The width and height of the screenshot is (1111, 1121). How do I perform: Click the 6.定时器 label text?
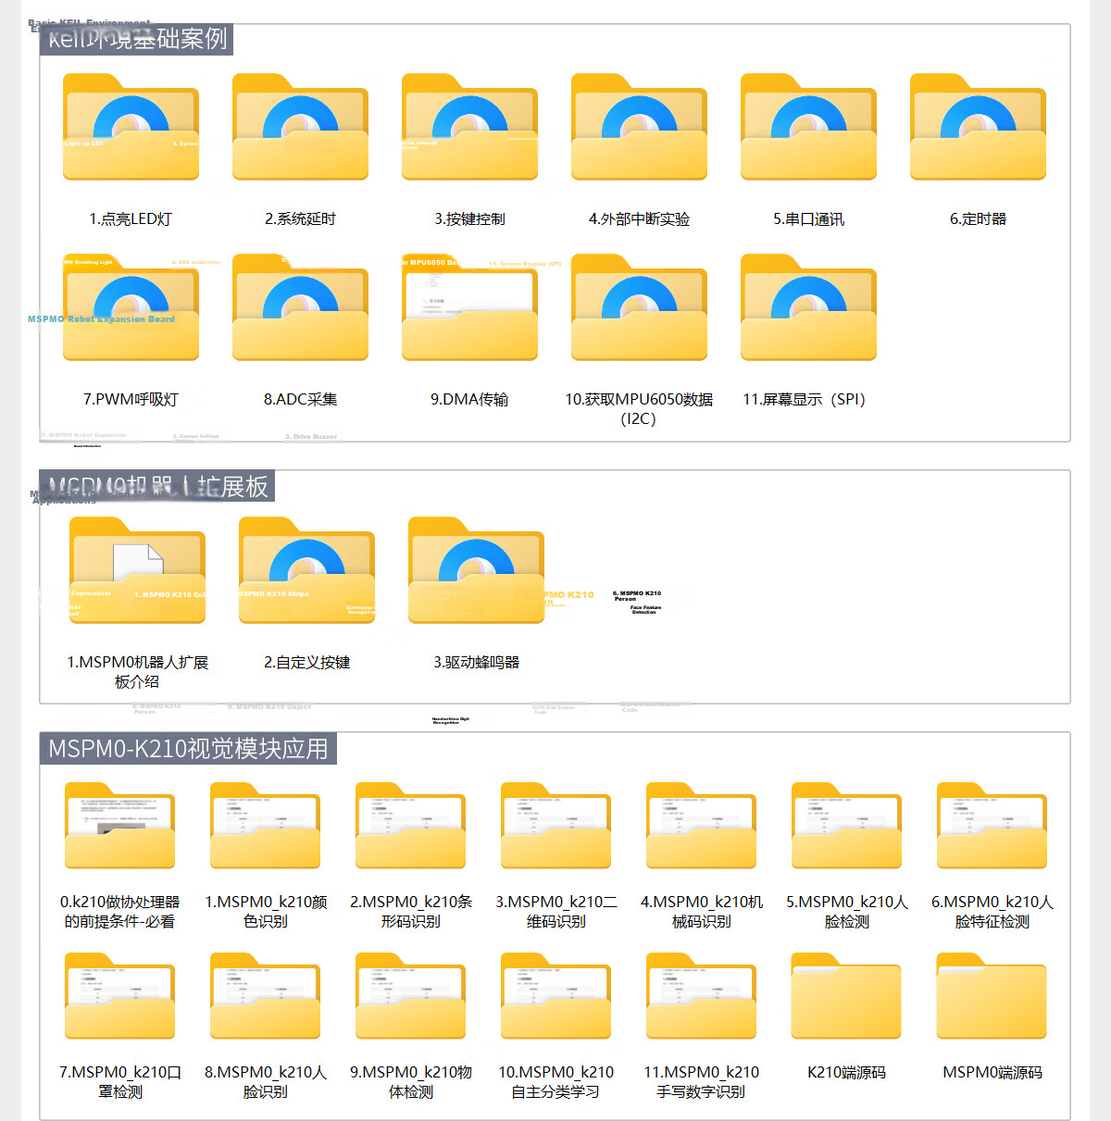(978, 219)
